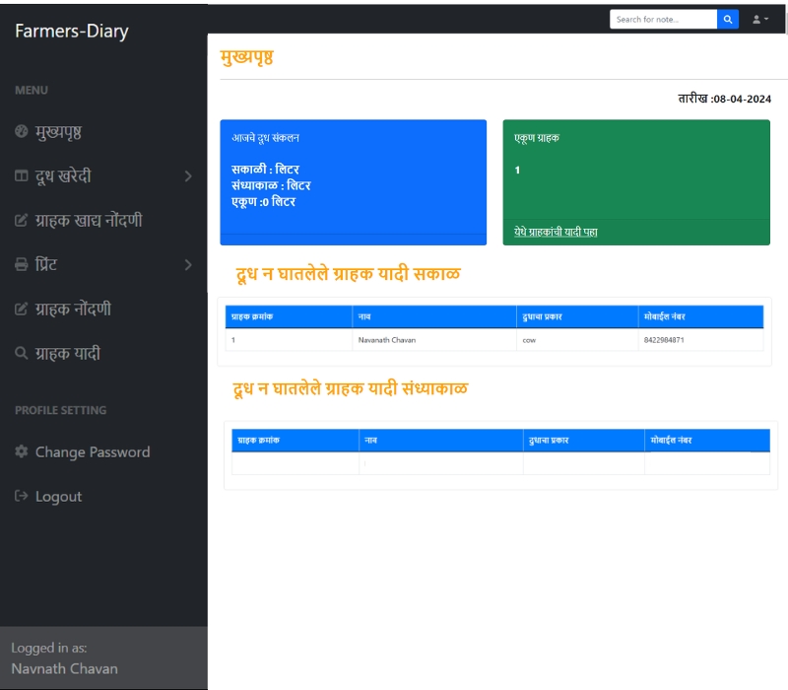Click the dashboard icon beside मुख्यपृष्ठ
The width and height of the screenshot is (788, 690).
[x=22, y=132]
